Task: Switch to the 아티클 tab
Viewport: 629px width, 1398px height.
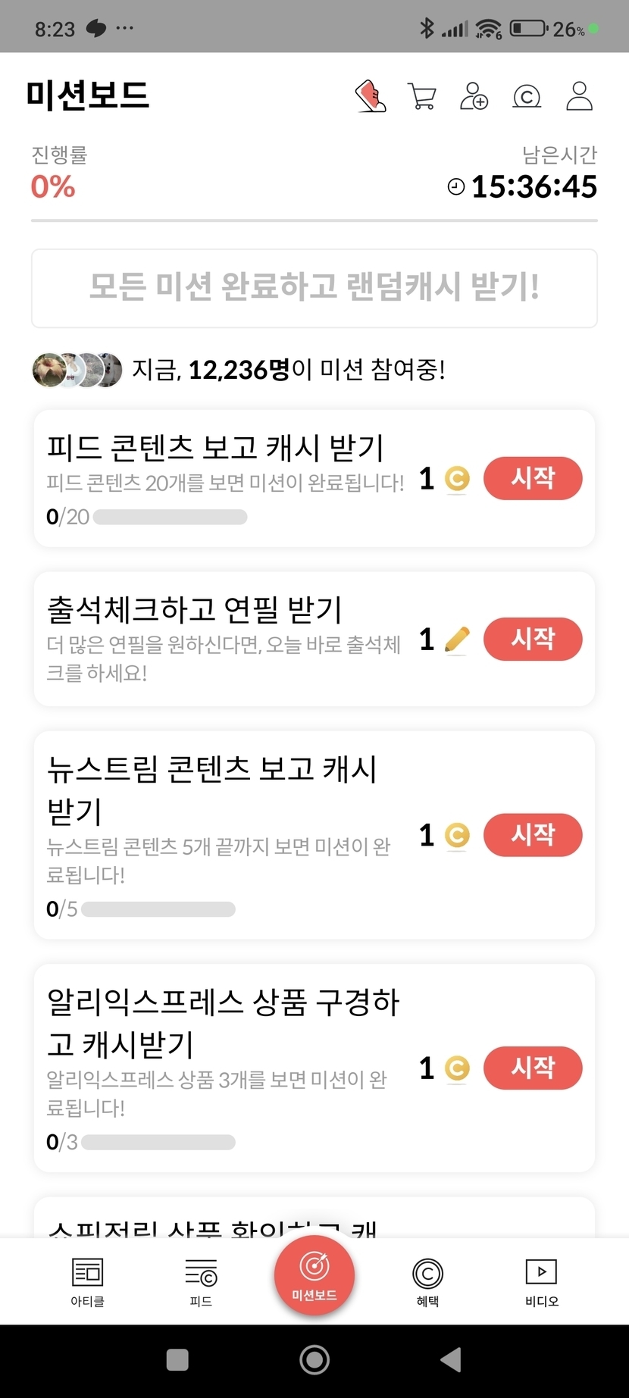Action: point(87,1282)
